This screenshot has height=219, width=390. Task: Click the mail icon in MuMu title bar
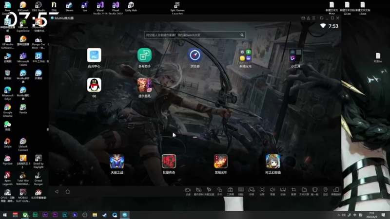[x=303, y=18]
